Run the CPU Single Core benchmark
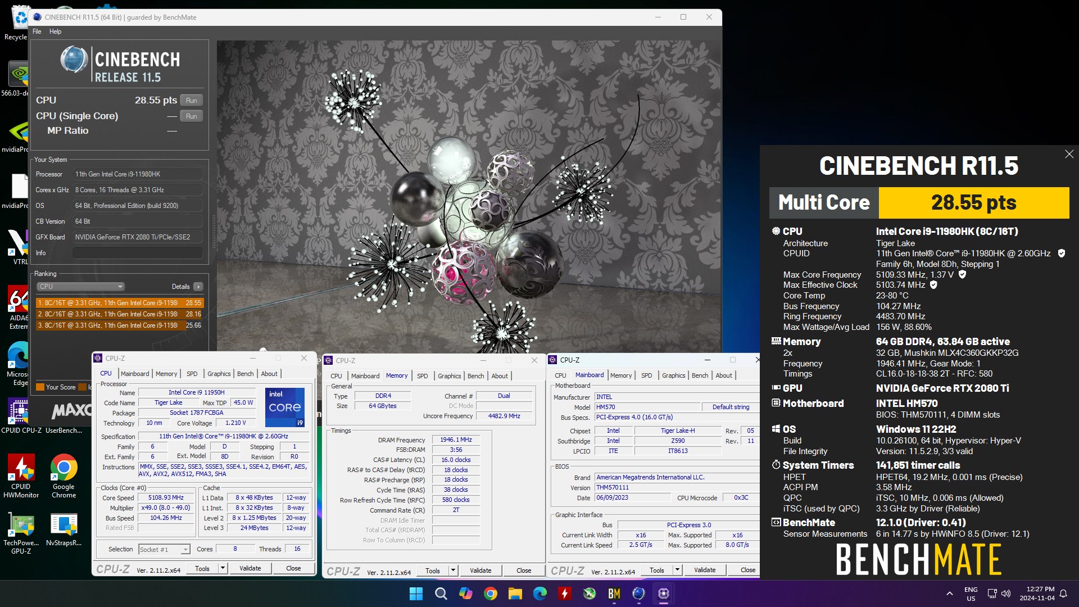Viewport: 1079px width, 607px height. [191, 116]
